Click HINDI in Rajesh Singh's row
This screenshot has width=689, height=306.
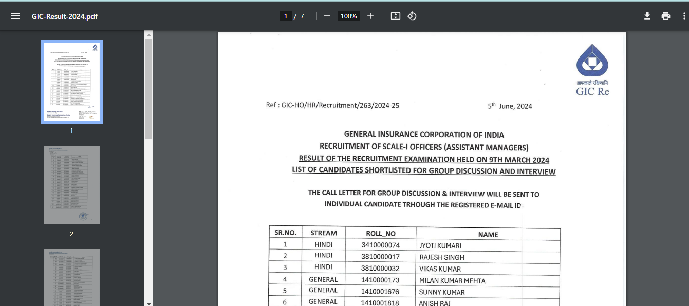tap(324, 255)
